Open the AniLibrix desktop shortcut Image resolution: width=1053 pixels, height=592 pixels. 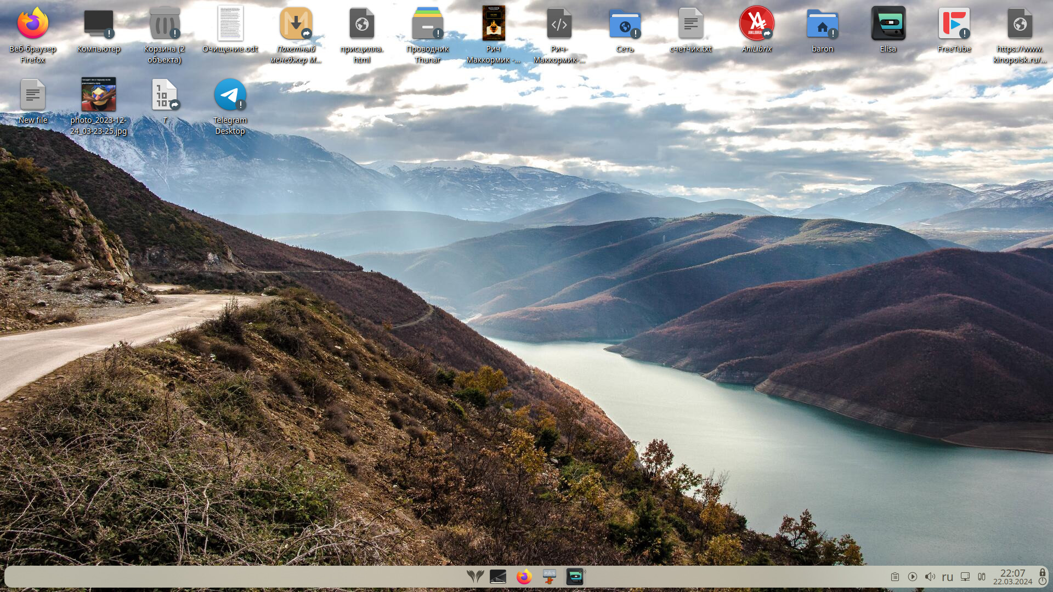pyautogui.click(x=756, y=24)
